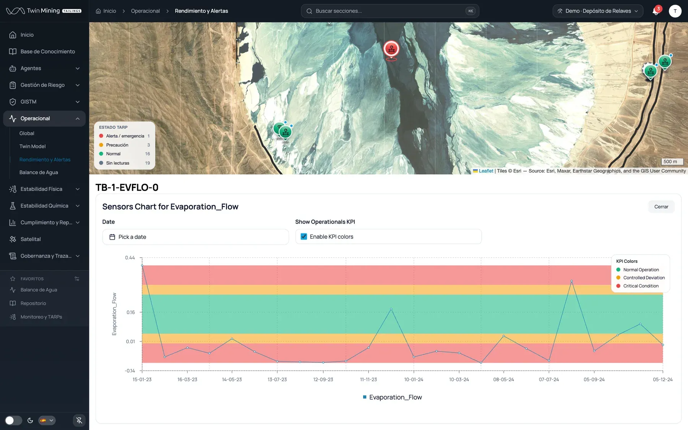This screenshot has height=430, width=688.
Task: Click the Normal Operation green KPI swatch
Action: (618, 270)
